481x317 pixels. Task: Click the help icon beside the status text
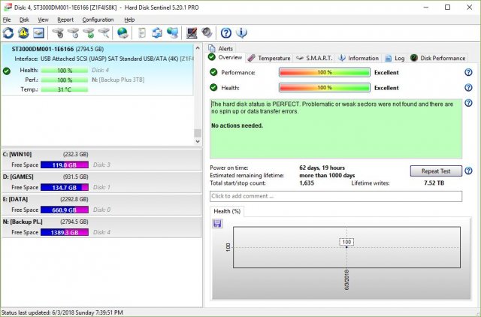[468, 103]
